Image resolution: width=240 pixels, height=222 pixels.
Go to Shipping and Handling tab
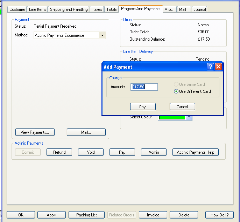(69, 9)
